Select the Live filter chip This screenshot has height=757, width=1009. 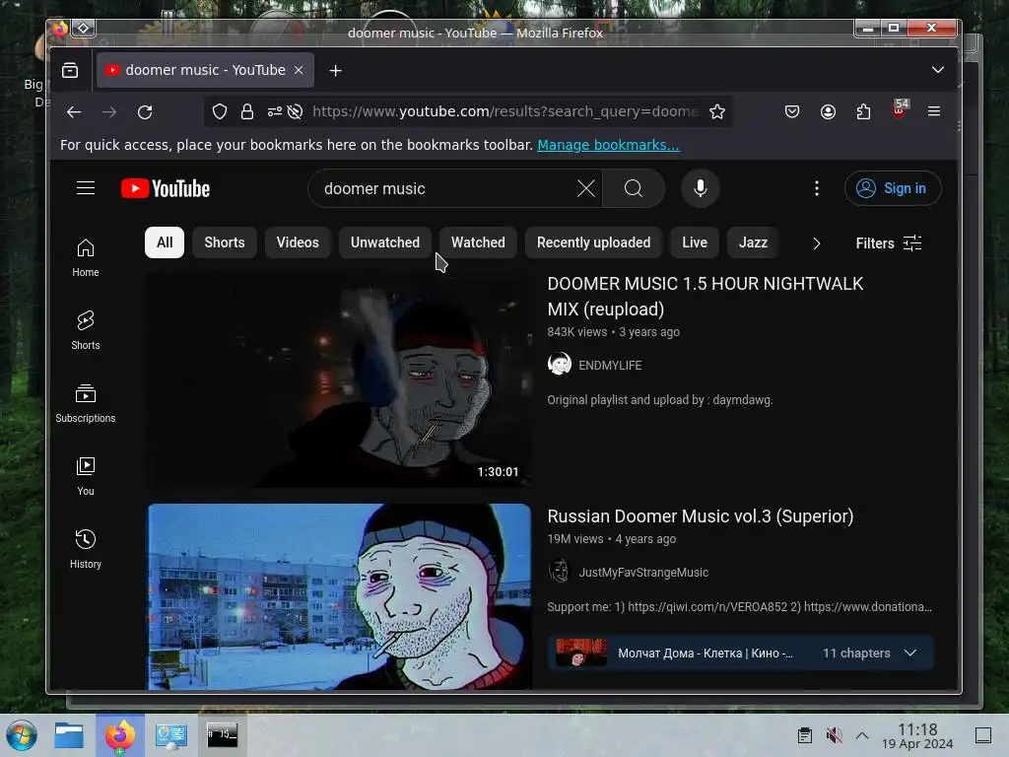(x=695, y=242)
